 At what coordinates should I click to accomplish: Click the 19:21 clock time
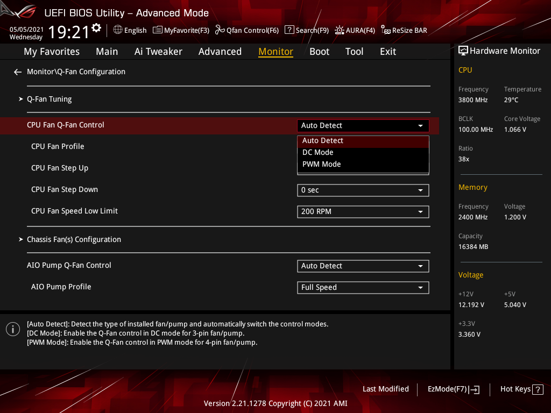pyautogui.click(x=69, y=32)
